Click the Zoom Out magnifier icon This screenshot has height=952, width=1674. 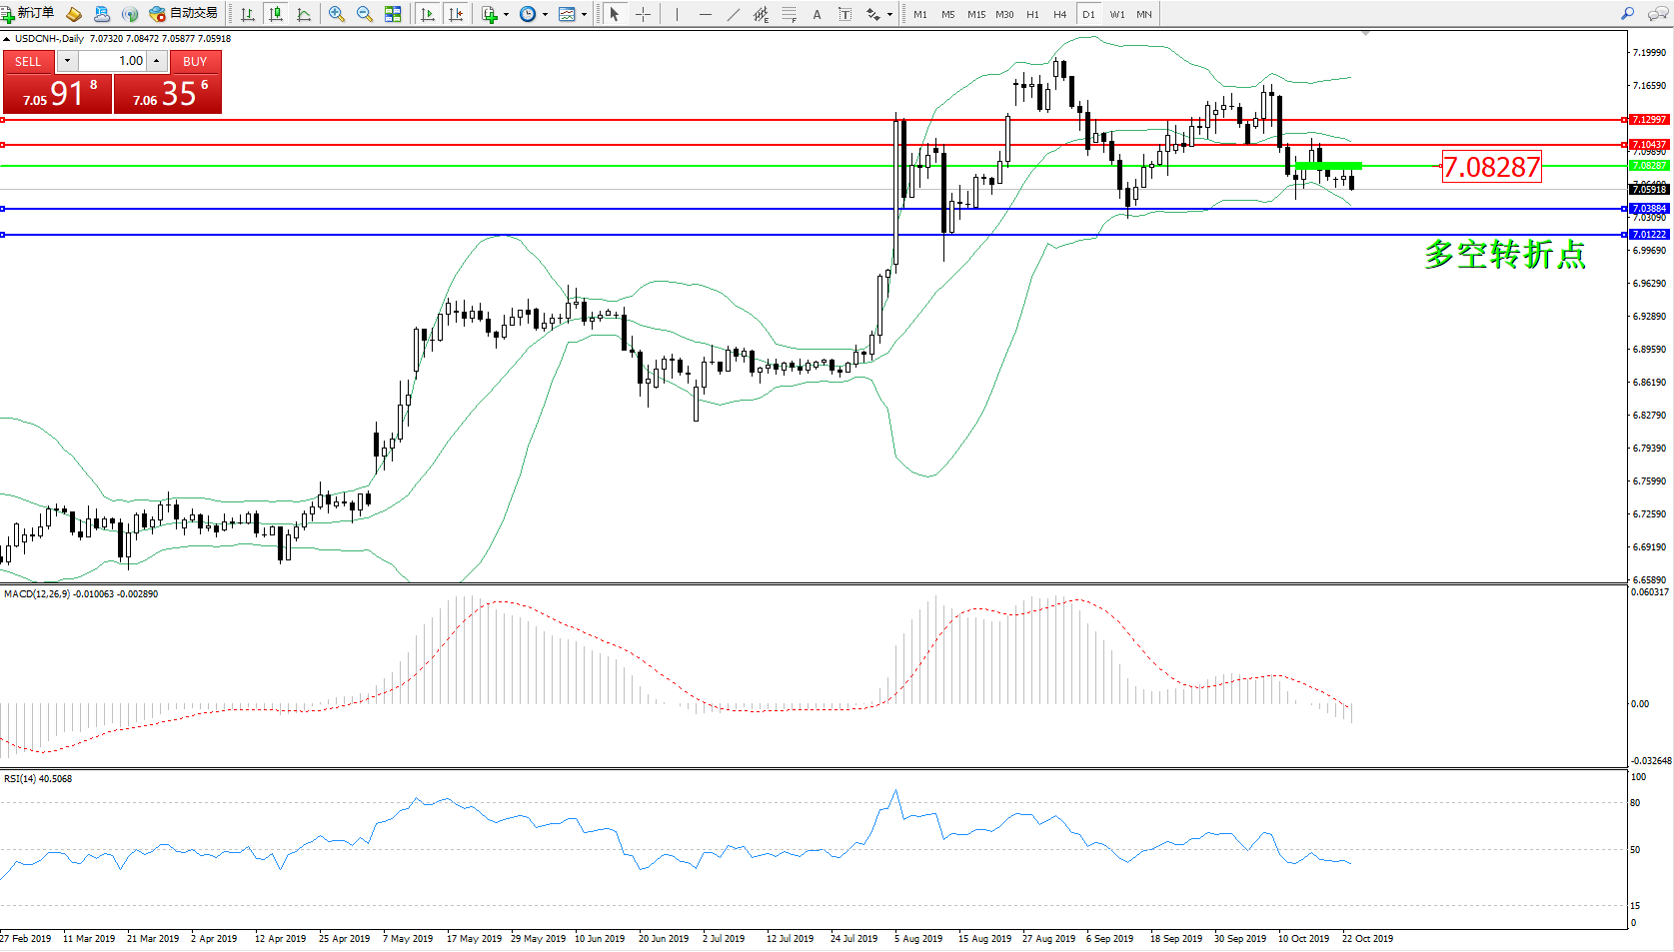(x=365, y=14)
